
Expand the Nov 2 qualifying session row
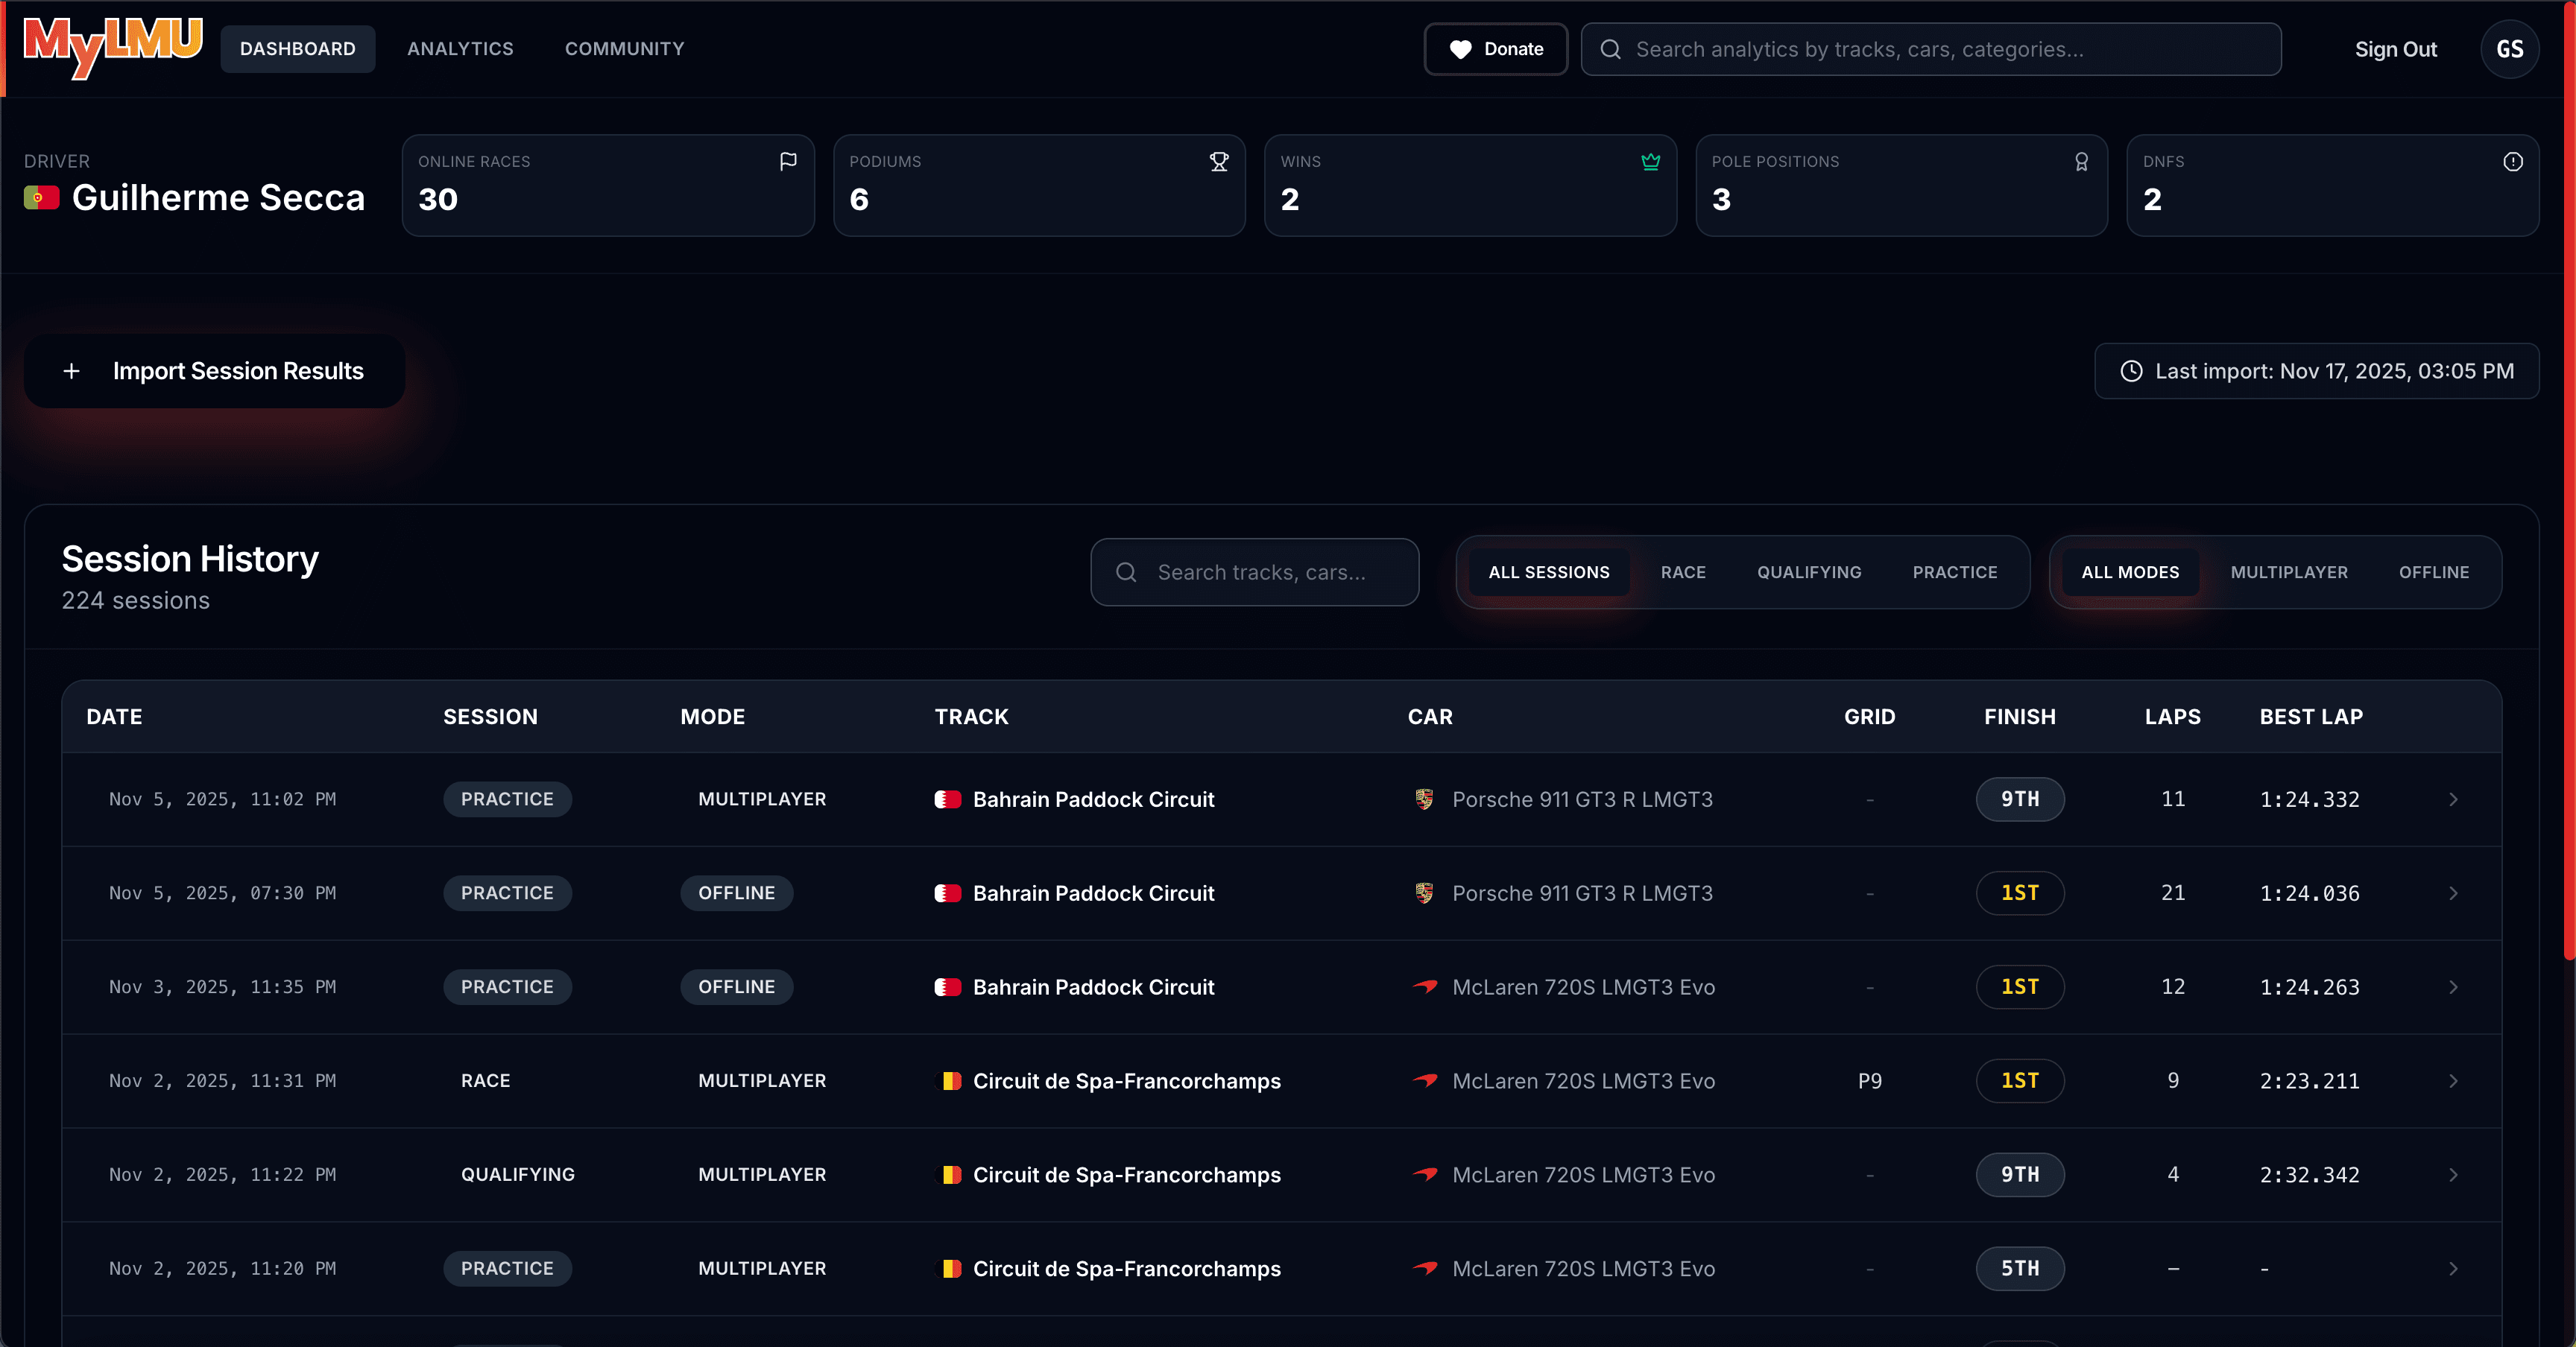point(2454,1175)
